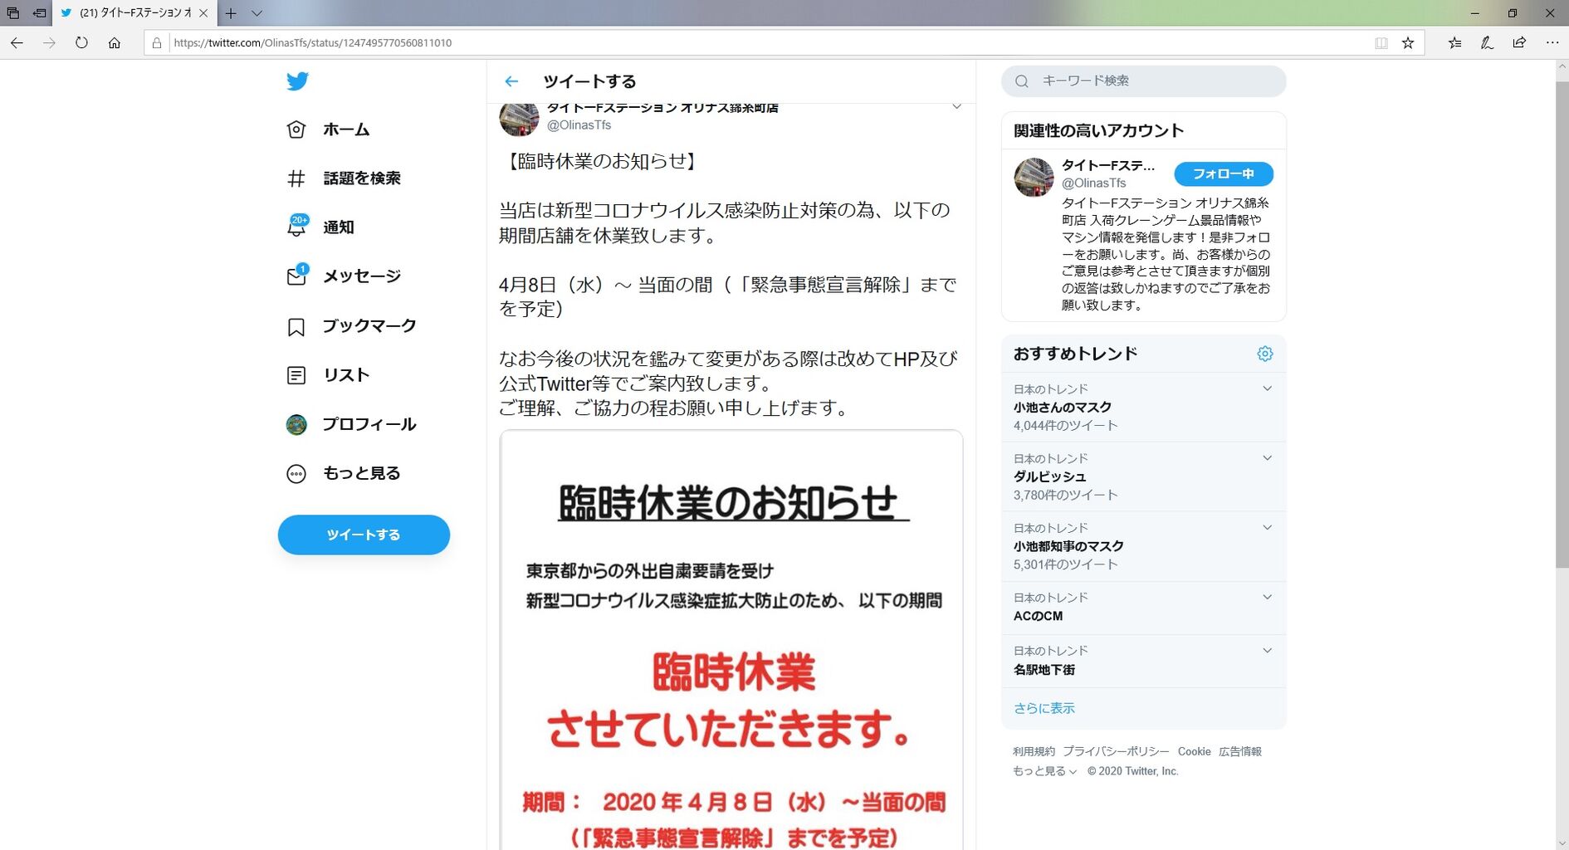Open related account avatar in right panel

point(1034,178)
